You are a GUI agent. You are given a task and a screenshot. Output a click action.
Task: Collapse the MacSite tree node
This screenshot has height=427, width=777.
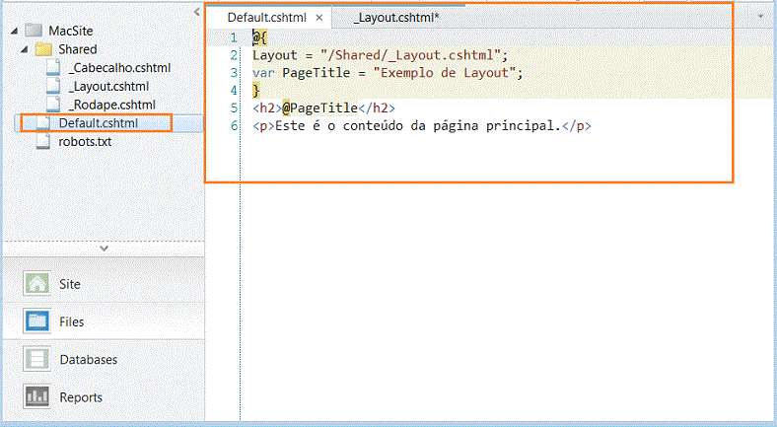pos(15,31)
